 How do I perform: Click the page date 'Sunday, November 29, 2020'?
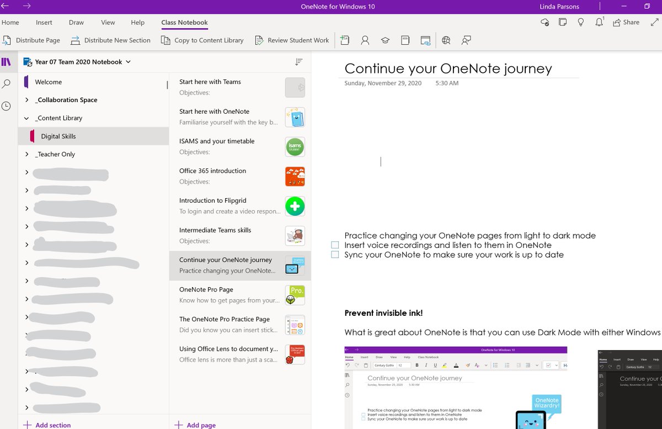pos(383,83)
